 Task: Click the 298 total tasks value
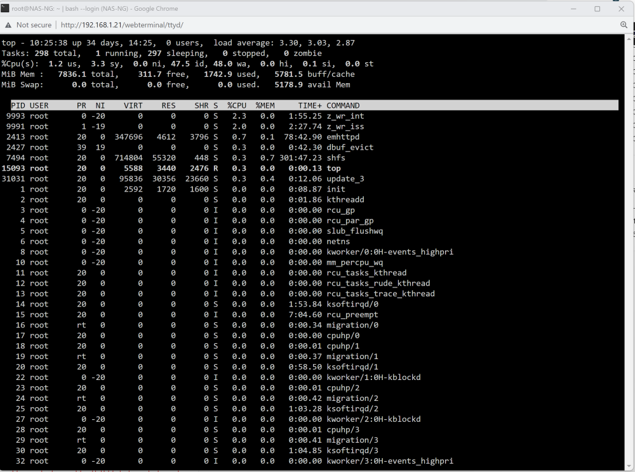click(41, 53)
